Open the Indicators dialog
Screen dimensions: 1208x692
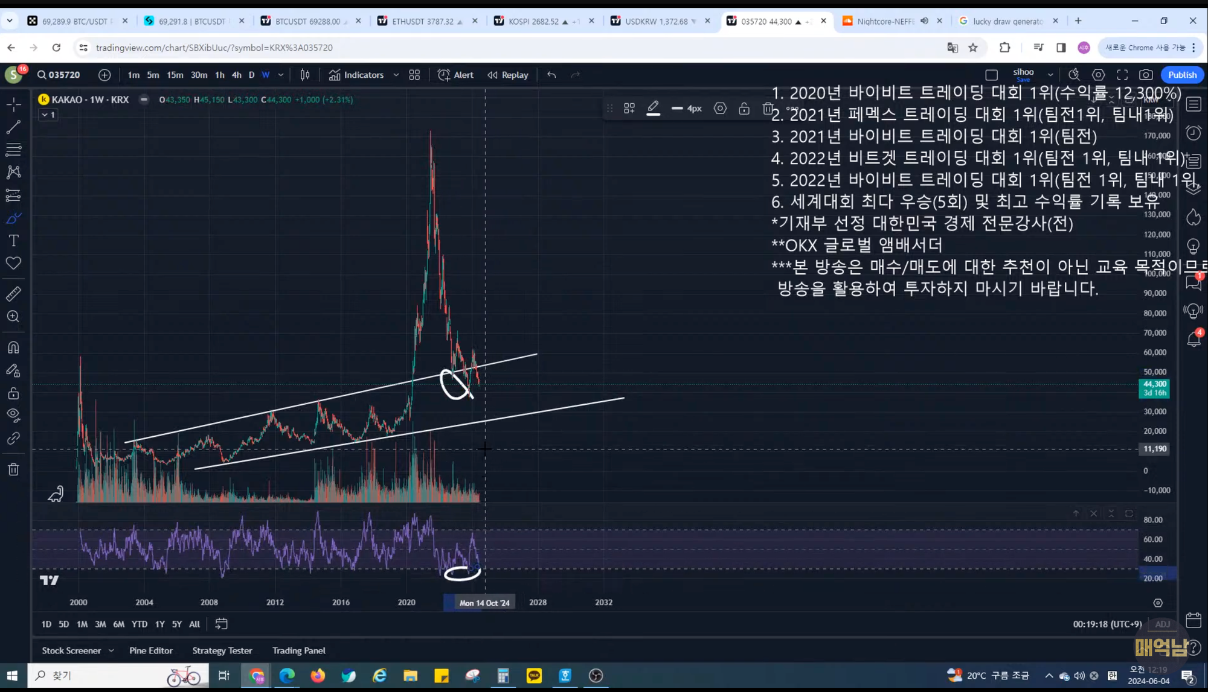point(356,75)
